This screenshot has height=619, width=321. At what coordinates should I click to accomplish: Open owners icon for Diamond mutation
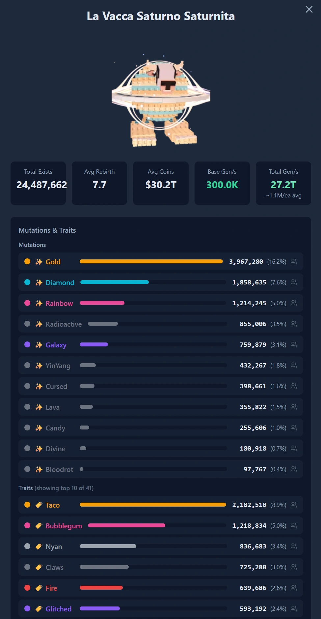pos(294,282)
